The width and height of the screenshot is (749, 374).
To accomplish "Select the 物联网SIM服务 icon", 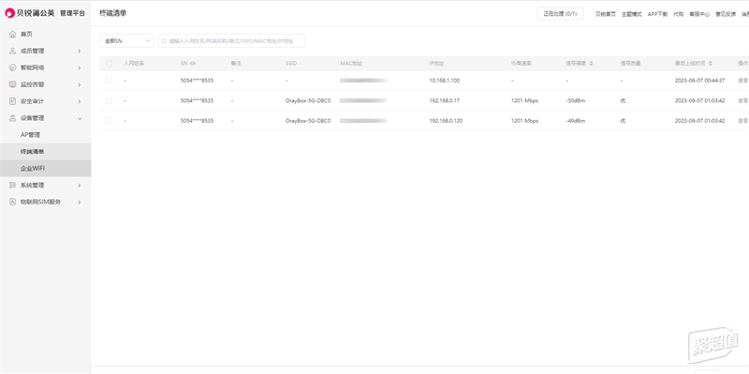I will tap(12, 202).
